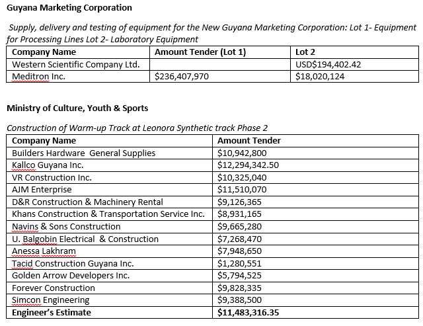
Task: Click the Lot 2 column header
Action: [306, 52]
